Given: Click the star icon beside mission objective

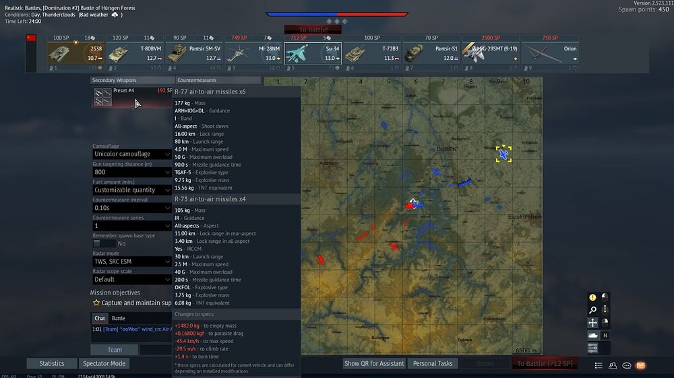Looking at the screenshot, I should 96,303.
